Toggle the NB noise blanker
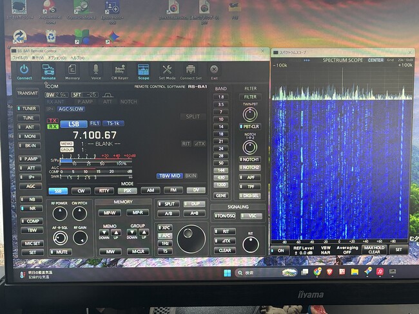Screen dimensions: 419x314 [x=32, y=199]
